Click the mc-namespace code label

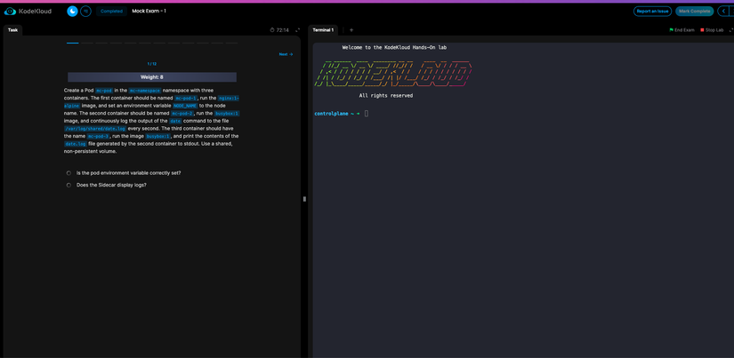[145, 91]
